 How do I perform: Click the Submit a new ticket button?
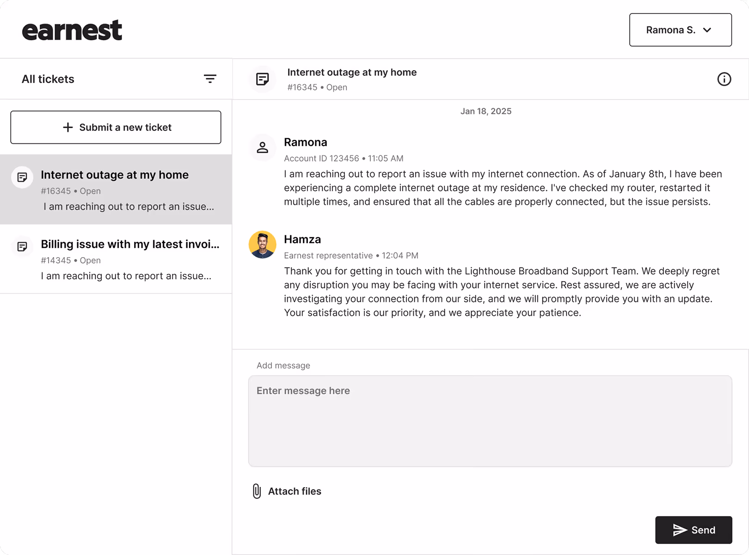pyautogui.click(x=116, y=127)
